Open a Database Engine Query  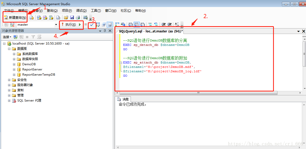click(x=32, y=17)
